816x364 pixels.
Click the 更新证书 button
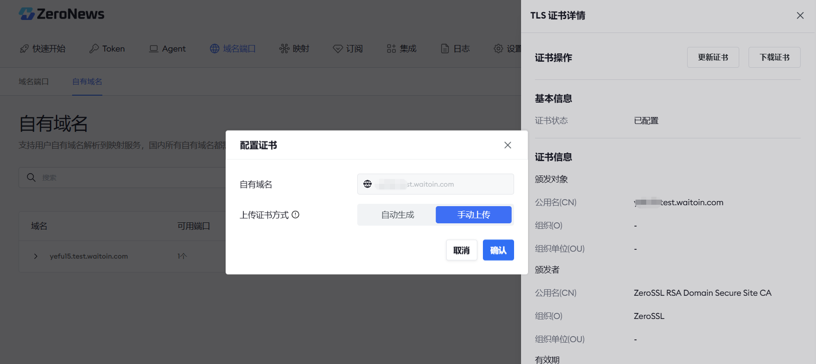(713, 58)
